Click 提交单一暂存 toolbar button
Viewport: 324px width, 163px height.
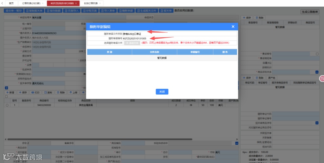14,11
